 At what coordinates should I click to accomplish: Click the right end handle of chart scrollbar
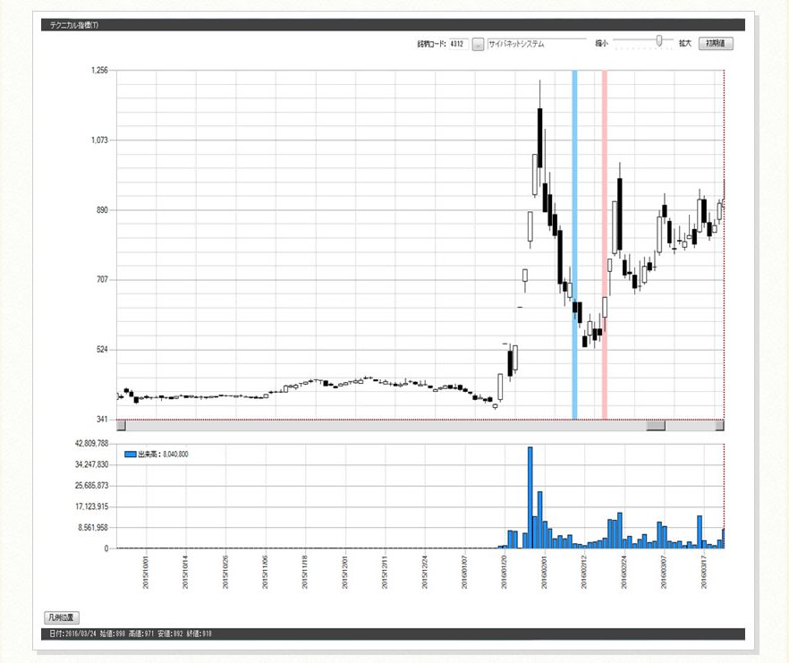[719, 426]
